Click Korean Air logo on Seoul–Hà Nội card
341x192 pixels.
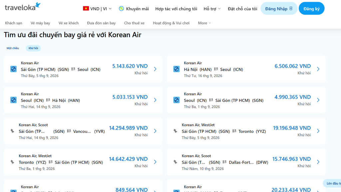(13, 100)
